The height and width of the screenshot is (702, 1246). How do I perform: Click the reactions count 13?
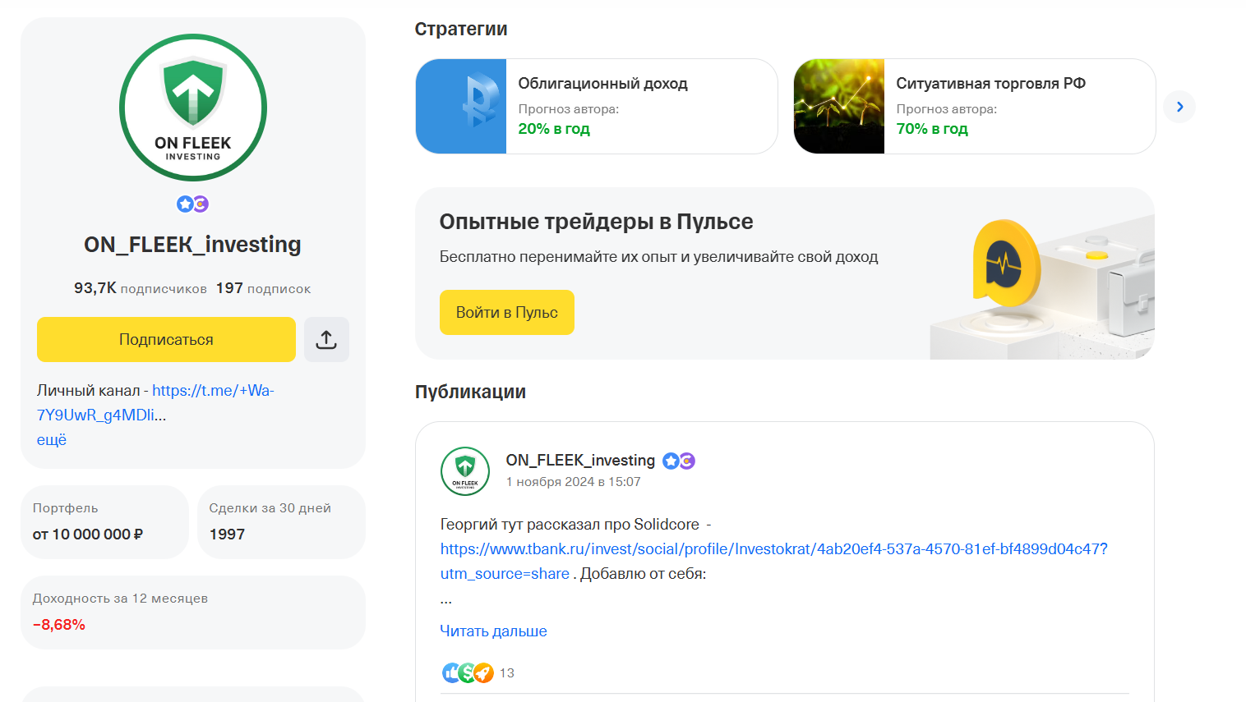pos(507,673)
